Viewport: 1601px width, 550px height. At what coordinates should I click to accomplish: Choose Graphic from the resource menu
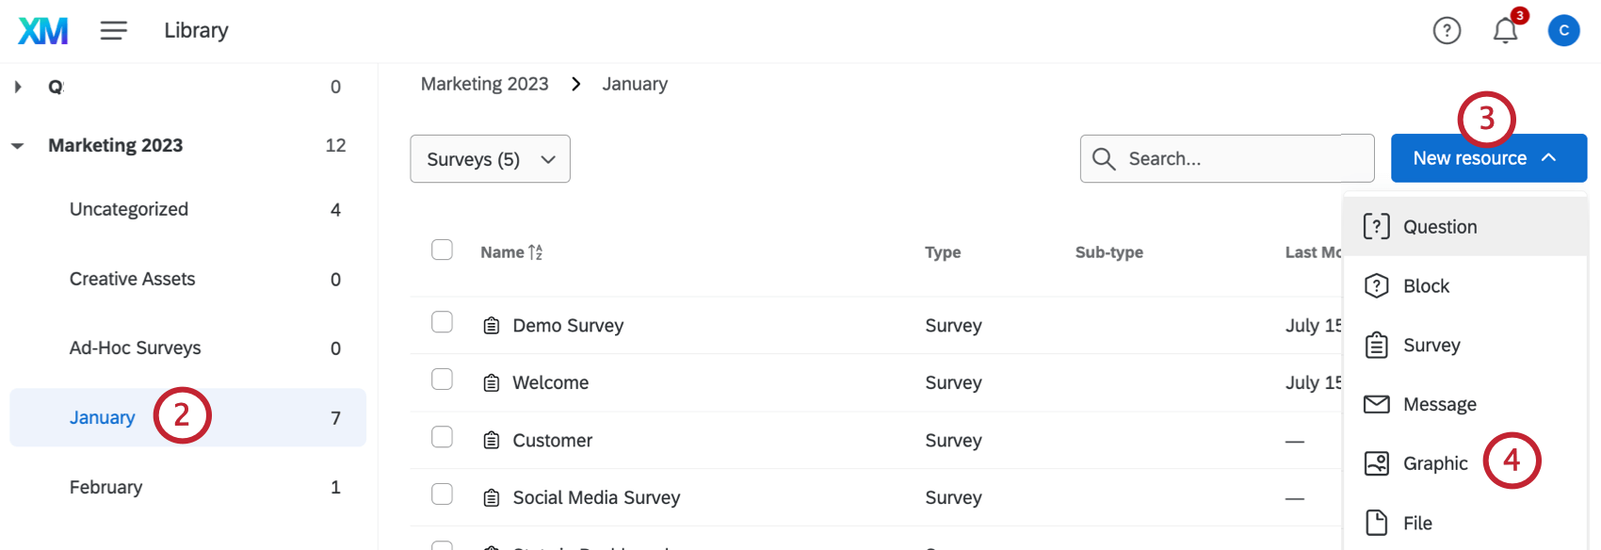point(1434,463)
